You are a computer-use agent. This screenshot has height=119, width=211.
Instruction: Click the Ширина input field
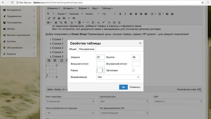click(100, 57)
